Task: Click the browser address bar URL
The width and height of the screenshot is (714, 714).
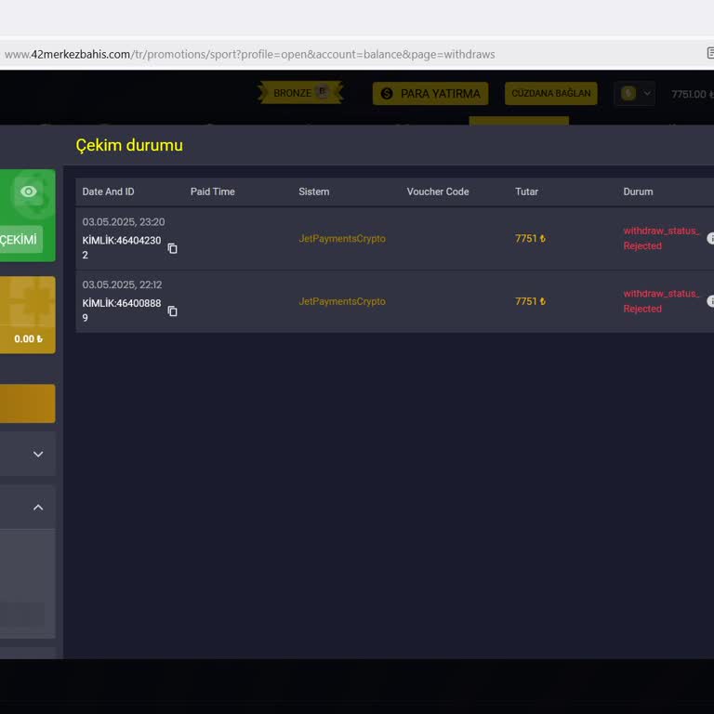Action: point(249,54)
